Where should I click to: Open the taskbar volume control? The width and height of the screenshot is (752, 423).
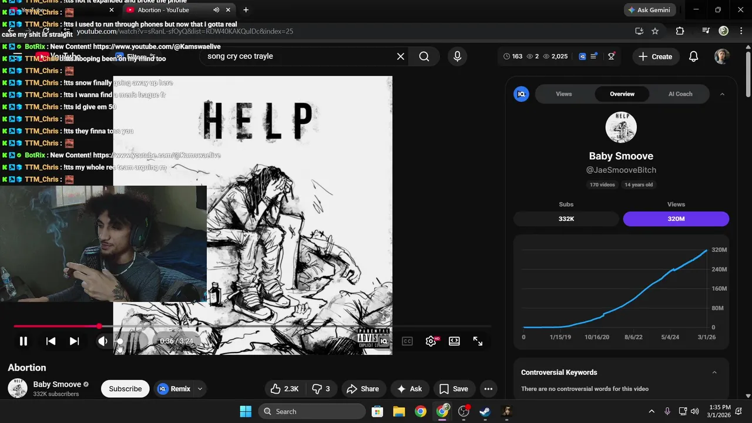click(x=695, y=411)
